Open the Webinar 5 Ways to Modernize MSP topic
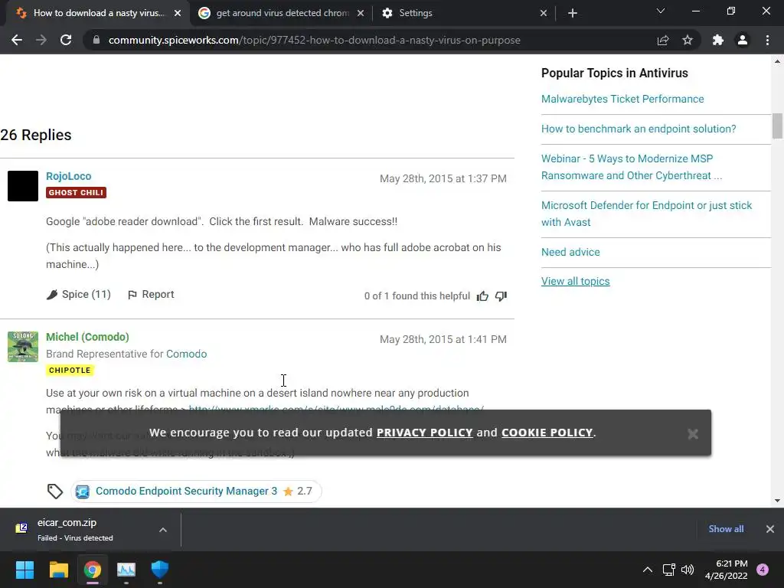 click(632, 167)
